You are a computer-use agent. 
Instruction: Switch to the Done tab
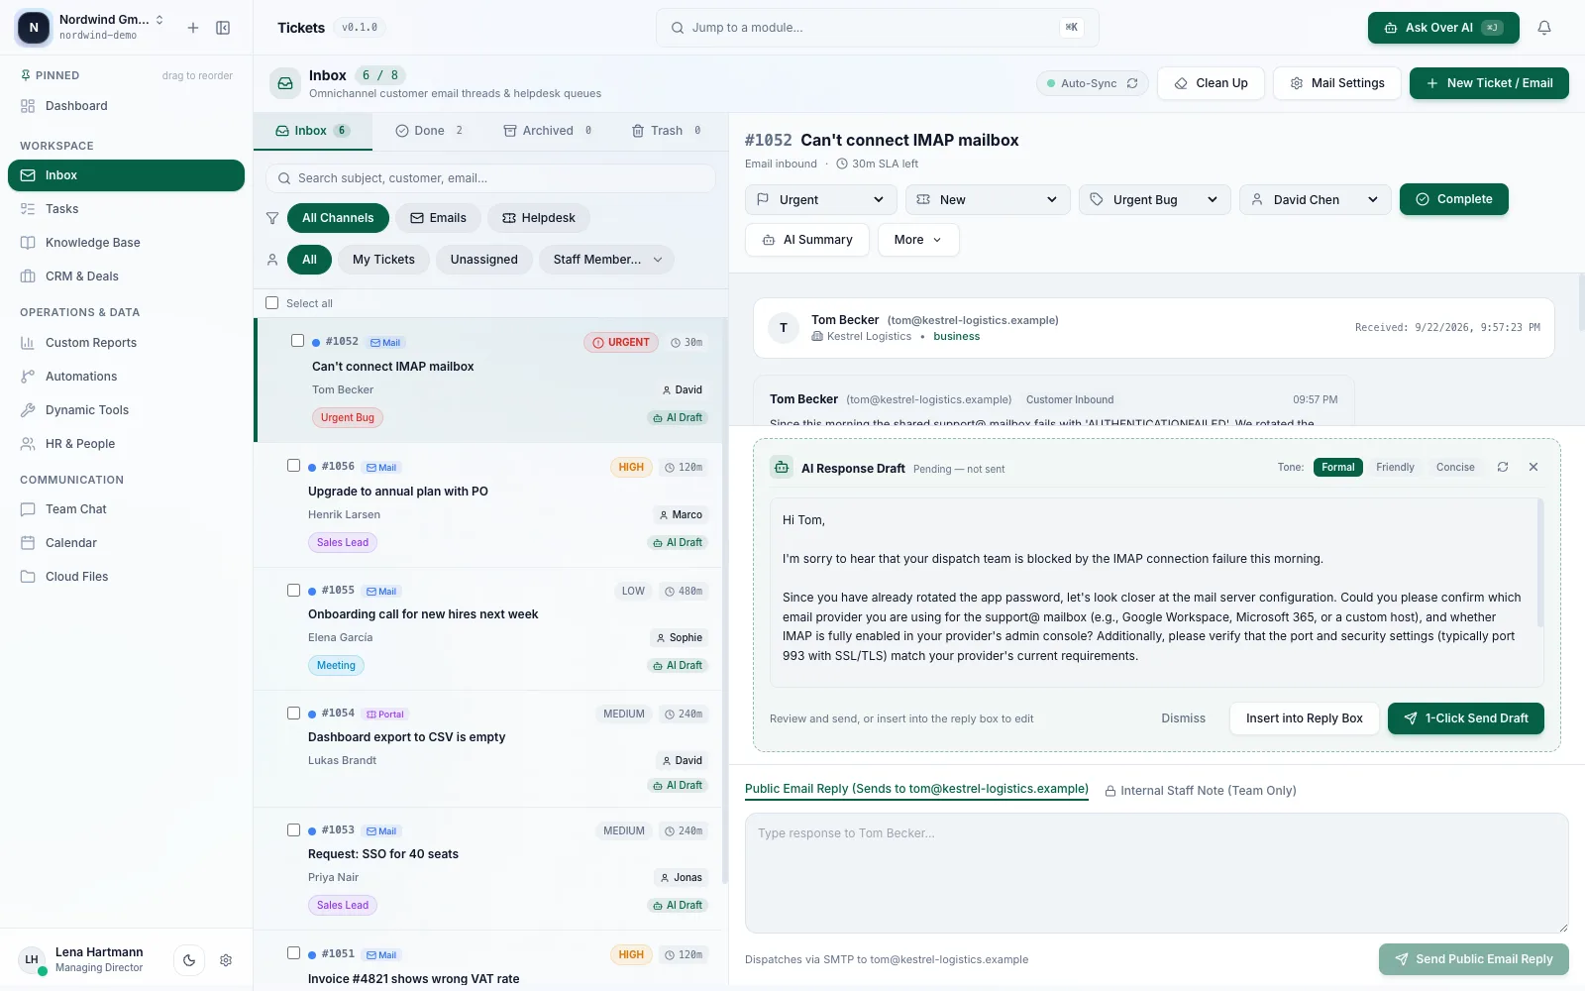(430, 131)
